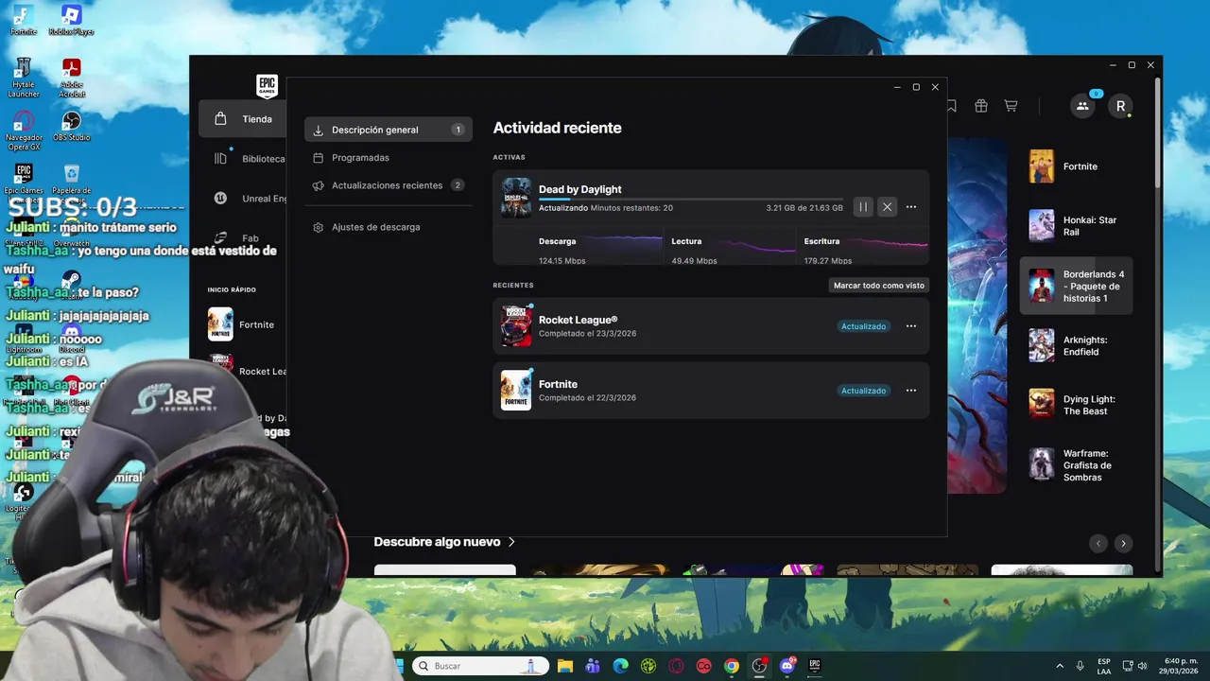Open Discord from taskbar
Screen dimensions: 1210x681
coord(787,666)
